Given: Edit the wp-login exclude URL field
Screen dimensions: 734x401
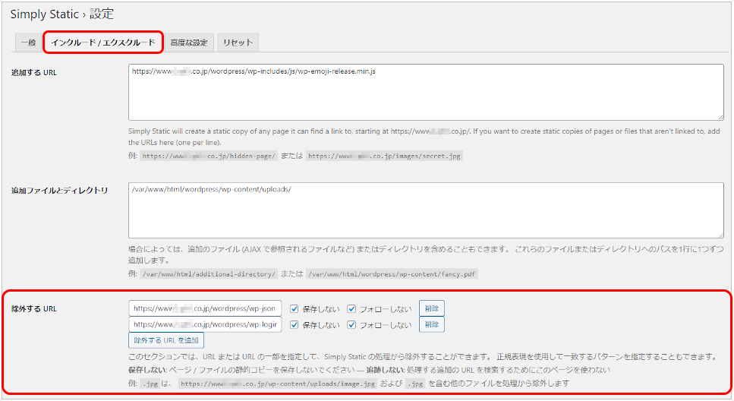Looking at the screenshot, I should (x=205, y=324).
